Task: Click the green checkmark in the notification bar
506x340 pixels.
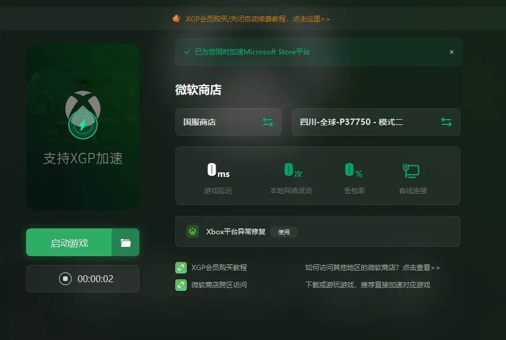Action: point(186,52)
